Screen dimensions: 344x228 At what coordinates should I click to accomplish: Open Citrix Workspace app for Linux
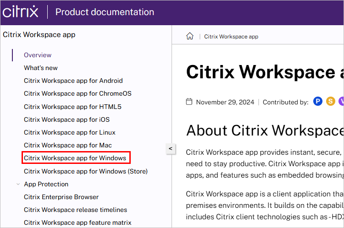pos(70,132)
